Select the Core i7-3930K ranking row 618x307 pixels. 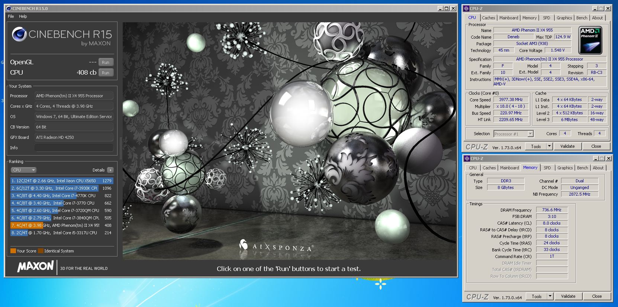pyautogui.click(x=62, y=188)
